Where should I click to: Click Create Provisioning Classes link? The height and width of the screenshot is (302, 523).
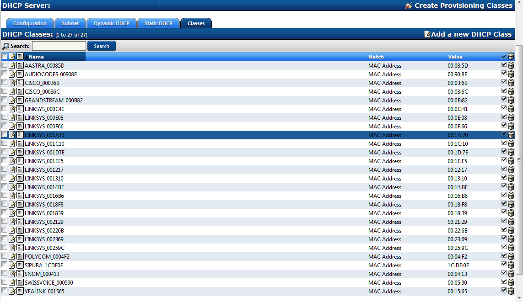[458, 5]
